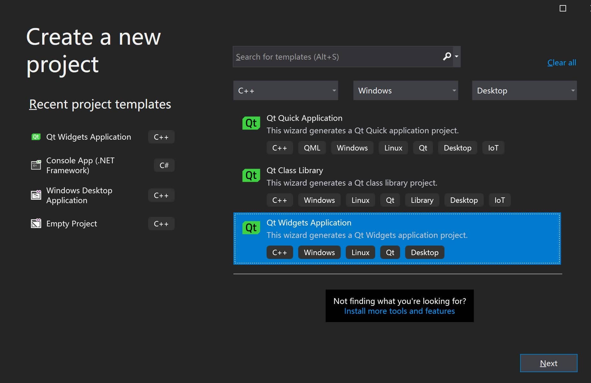Select recent template Console App (.NET Framework)

(80, 165)
